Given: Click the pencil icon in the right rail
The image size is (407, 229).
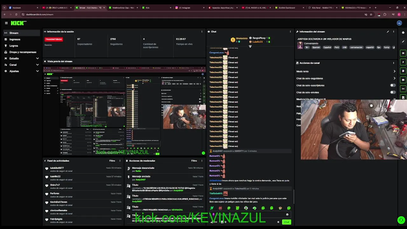Looking at the screenshot, I should [403, 42].
